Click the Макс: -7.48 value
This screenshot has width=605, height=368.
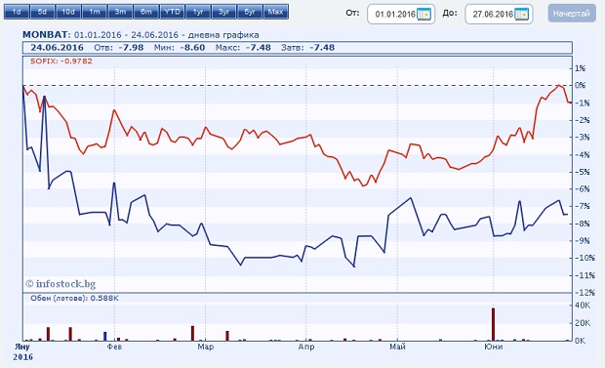(243, 48)
